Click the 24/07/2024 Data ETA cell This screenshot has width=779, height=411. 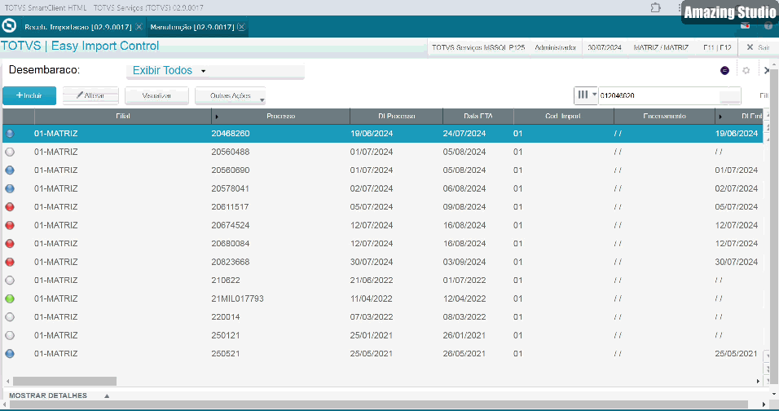tap(464, 134)
